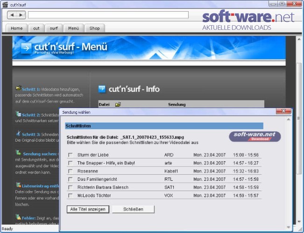304x233 pixels.
Task: Select the Sturm der Liebe title
Action: (x=93, y=155)
